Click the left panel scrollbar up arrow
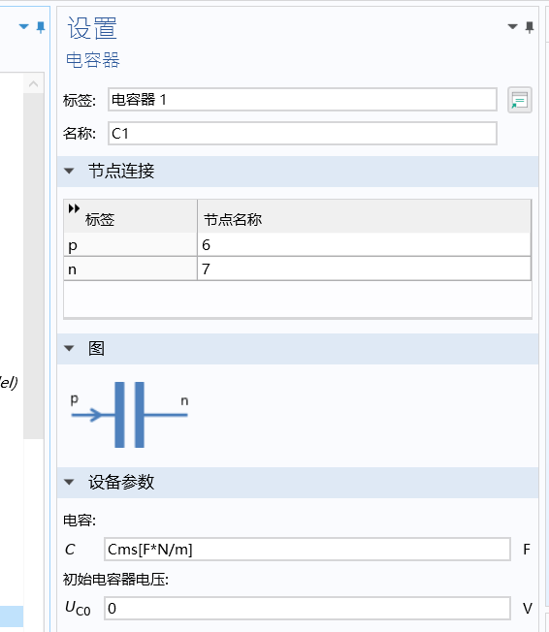This screenshot has height=632, width=549. 34,83
